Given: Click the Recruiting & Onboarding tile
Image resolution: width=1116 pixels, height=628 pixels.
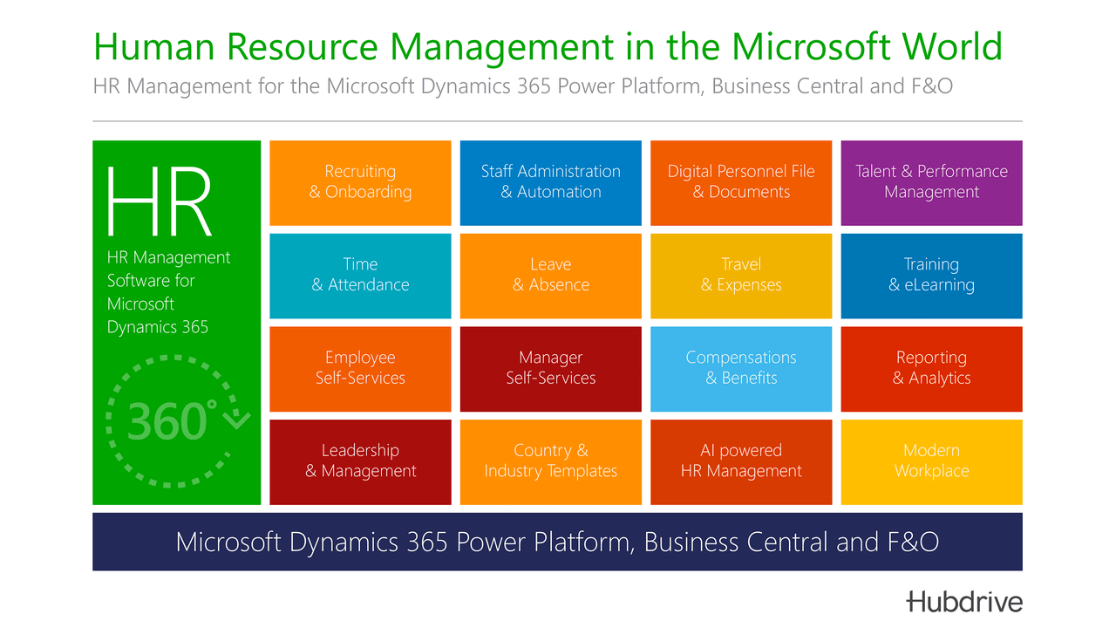Looking at the screenshot, I should tap(360, 183).
